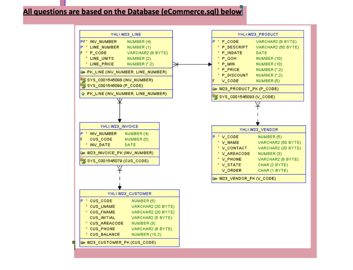Select the YHLI.W23_VENDOR table title bar
The width and height of the screenshot is (353, 270).
[258, 130]
